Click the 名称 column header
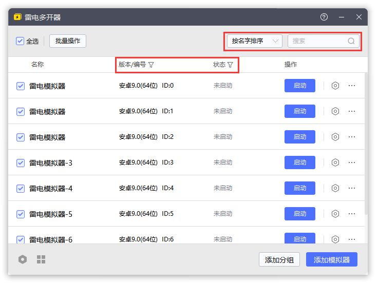Screen dimensions: 378x285 tap(37, 65)
